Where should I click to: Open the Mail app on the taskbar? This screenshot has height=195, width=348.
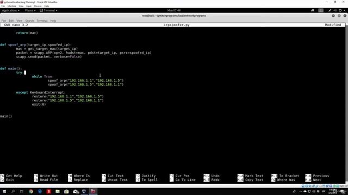[x=76, y=191]
